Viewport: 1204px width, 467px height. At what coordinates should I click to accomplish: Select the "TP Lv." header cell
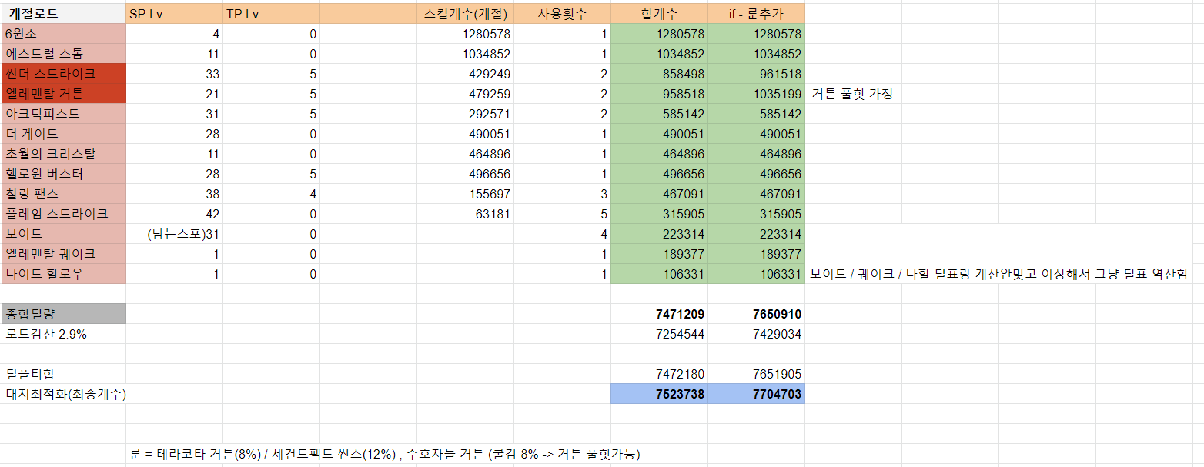tap(271, 14)
